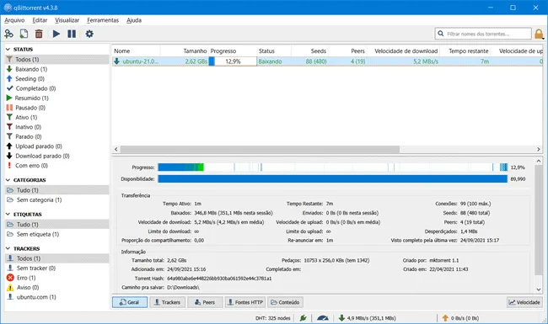Select the ubuntu-21.0 torrent row
Viewport: 548px width, 324px height.
pos(327,61)
